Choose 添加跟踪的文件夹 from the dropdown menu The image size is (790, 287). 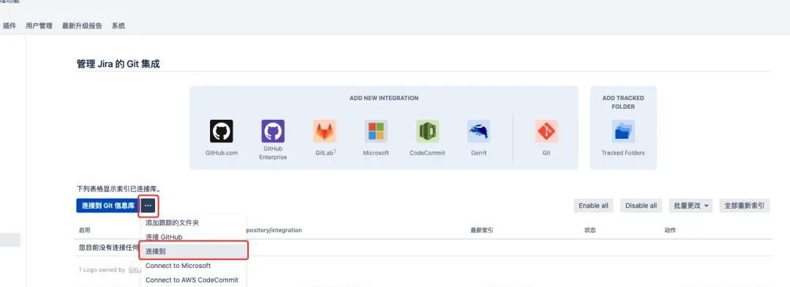[x=193, y=223]
